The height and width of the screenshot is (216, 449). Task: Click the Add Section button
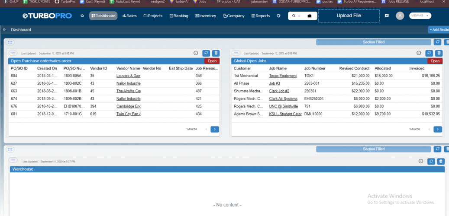point(439,30)
